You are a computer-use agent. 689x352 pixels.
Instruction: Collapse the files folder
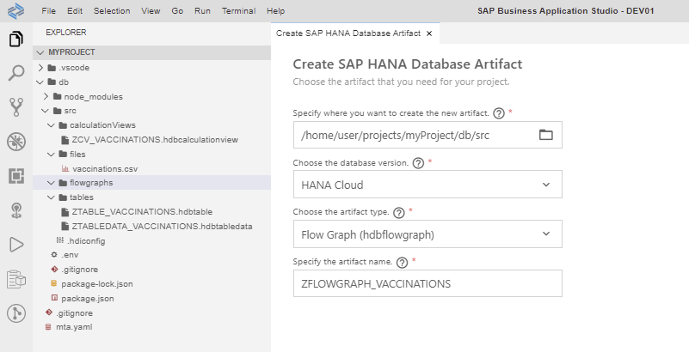[52, 154]
